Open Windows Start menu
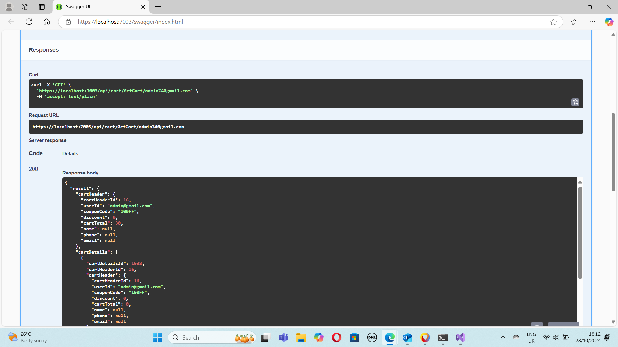This screenshot has width=618, height=347. [x=157, y=337]
